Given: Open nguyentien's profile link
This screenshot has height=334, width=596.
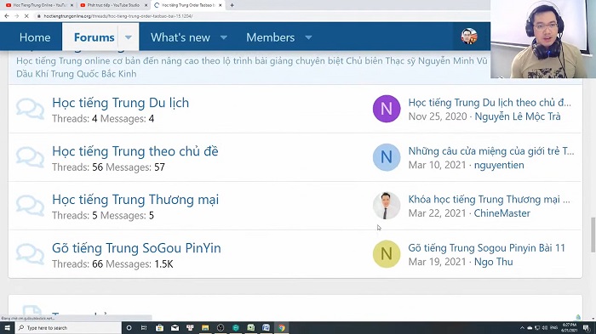Looking at the screenshot, I should coord(499,165).
